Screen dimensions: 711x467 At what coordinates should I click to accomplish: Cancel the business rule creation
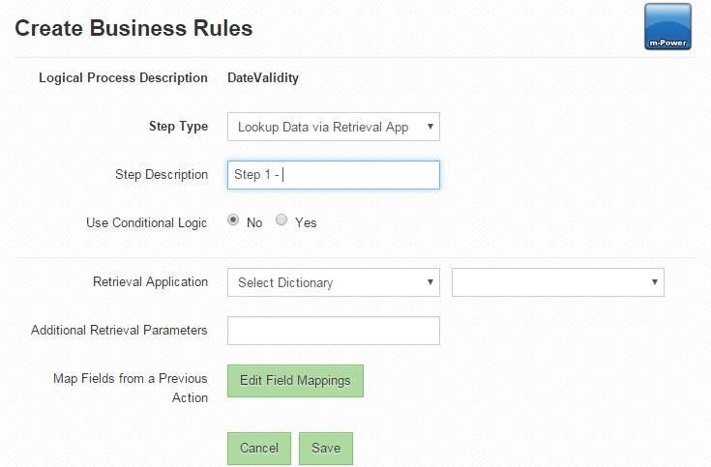click(259, 449)
